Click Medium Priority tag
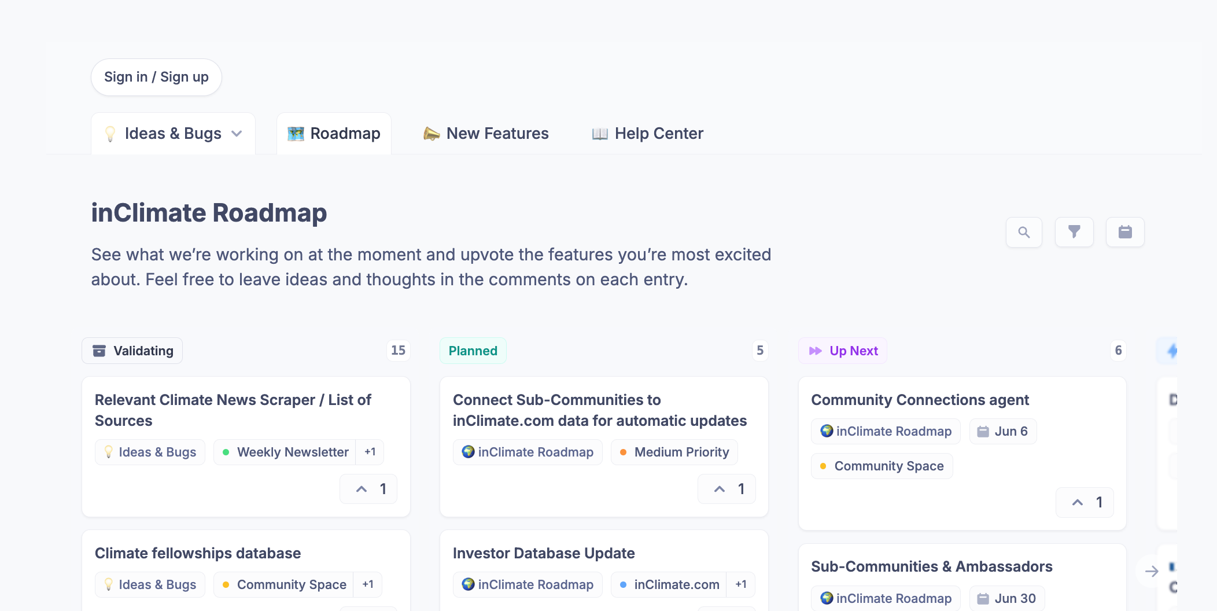Image resolution: width=1217 pixels, height=611 pixels. [674, 452]
